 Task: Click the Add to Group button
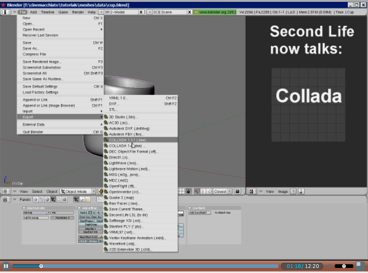[36, 218]
